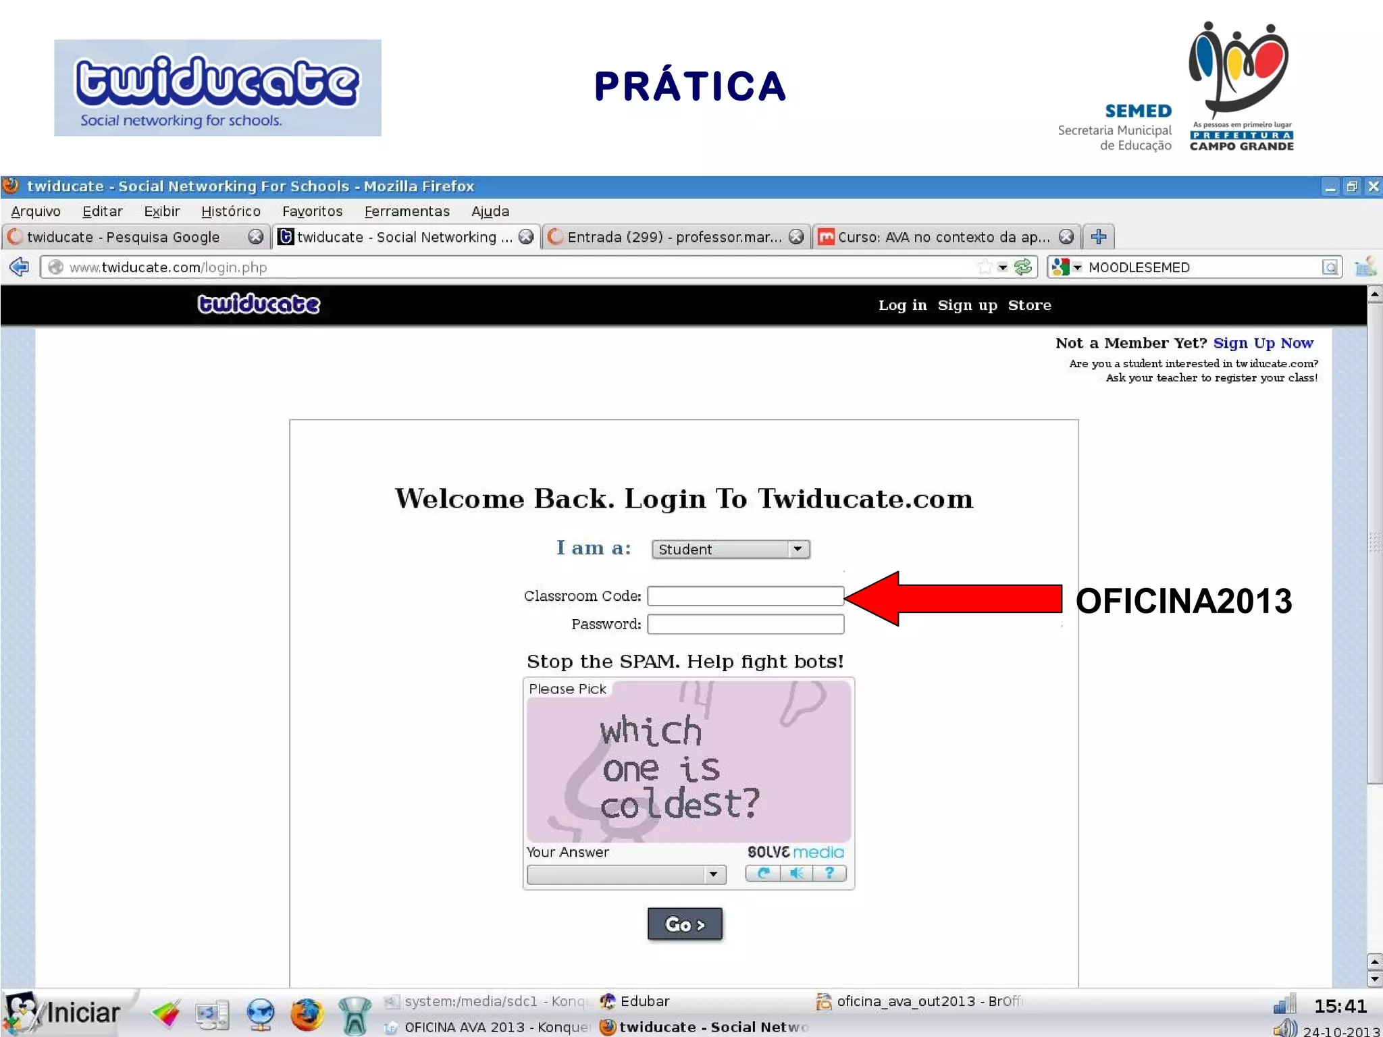Click the volume speaker tray icon
The width and height of the screenshot is (1383, 1037).
click(1285, 1028)
